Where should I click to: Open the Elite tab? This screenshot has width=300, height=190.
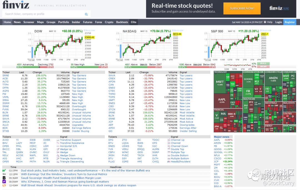(x=134, y=22)
